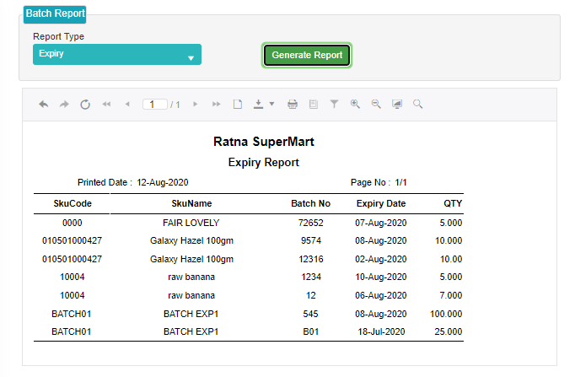
Task: Click quantity value 25.000
Action: [449, 332]
